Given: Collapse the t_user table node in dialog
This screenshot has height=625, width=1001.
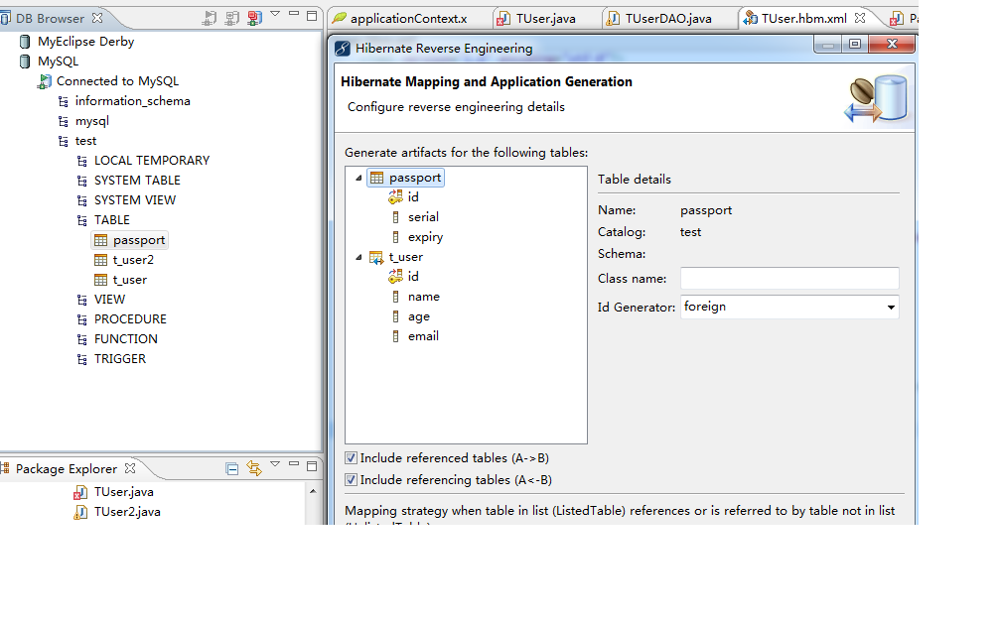Looking at the screenshot, I should click(357, 258).
